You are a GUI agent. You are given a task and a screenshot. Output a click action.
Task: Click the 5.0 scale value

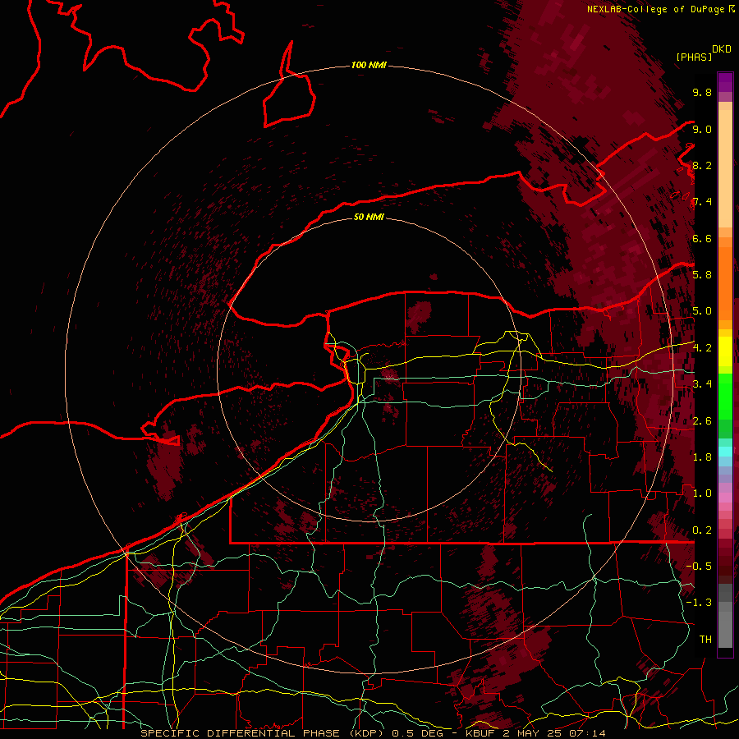(702, 311)
